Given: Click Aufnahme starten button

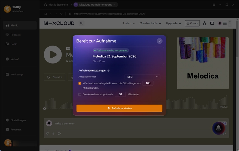Looking at the screenshot, I should 119,108.
